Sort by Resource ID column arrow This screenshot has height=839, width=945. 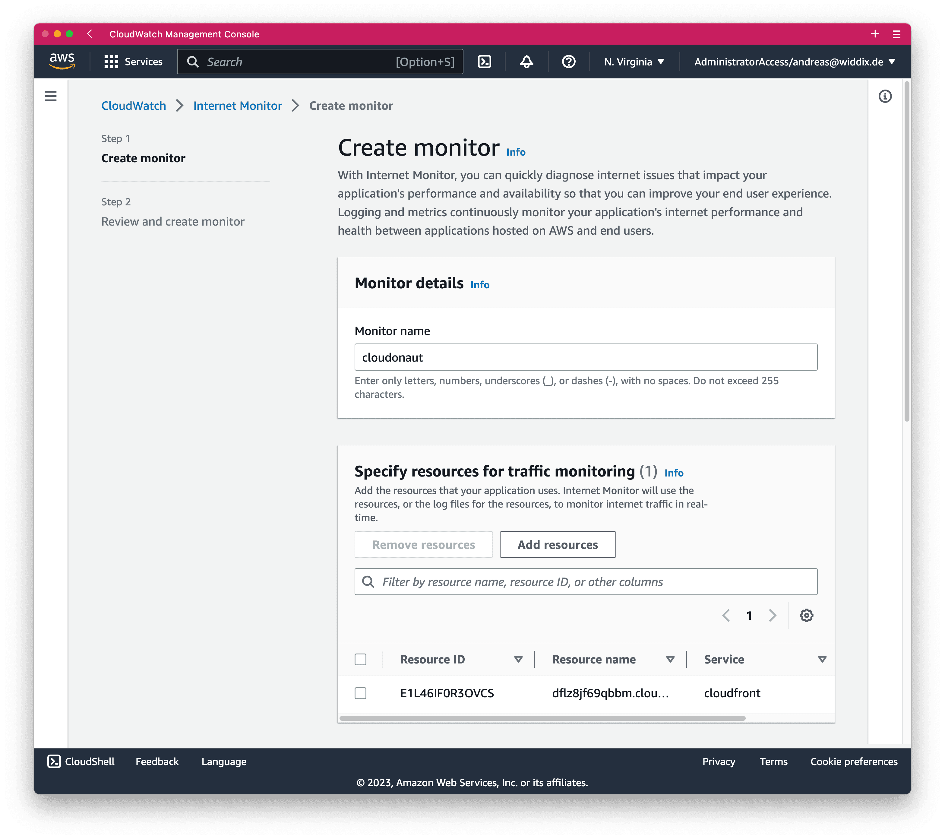click(518, 659)
